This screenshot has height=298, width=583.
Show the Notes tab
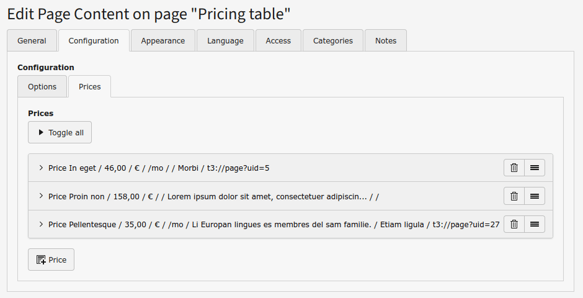pyautogui.click(x=385, y=40)
